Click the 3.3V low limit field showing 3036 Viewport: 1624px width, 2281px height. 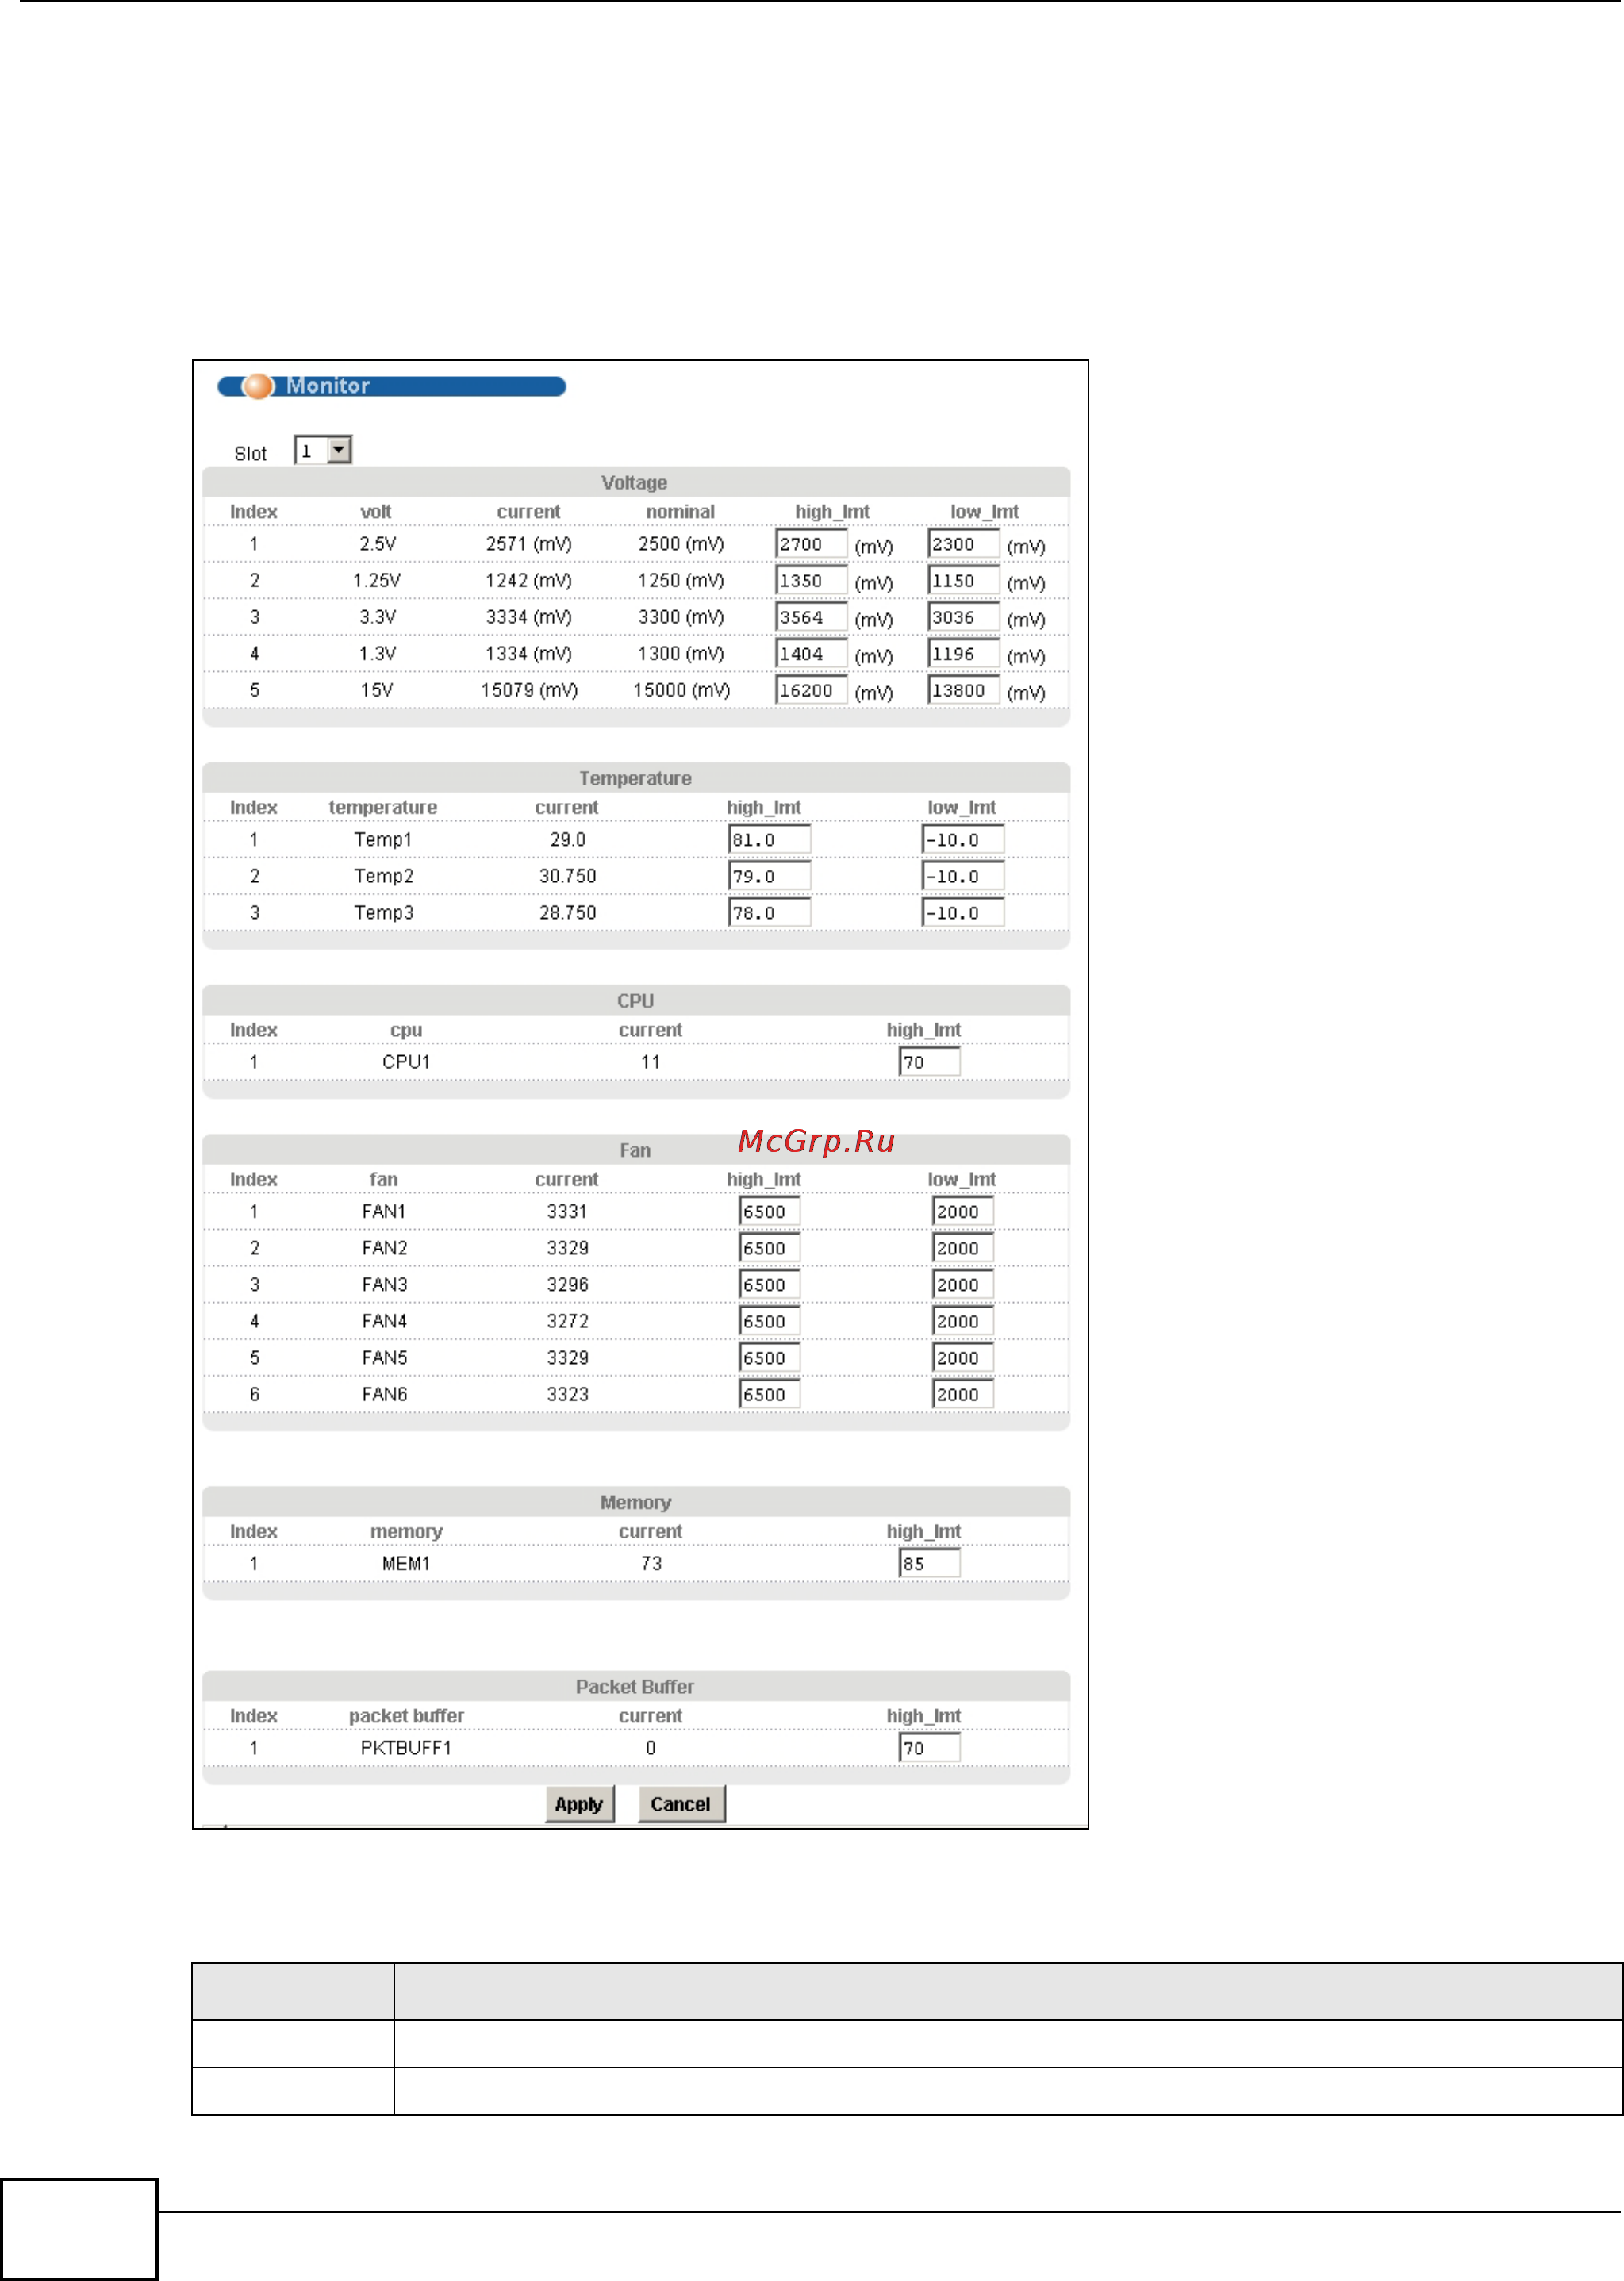[x=963, y=617]
